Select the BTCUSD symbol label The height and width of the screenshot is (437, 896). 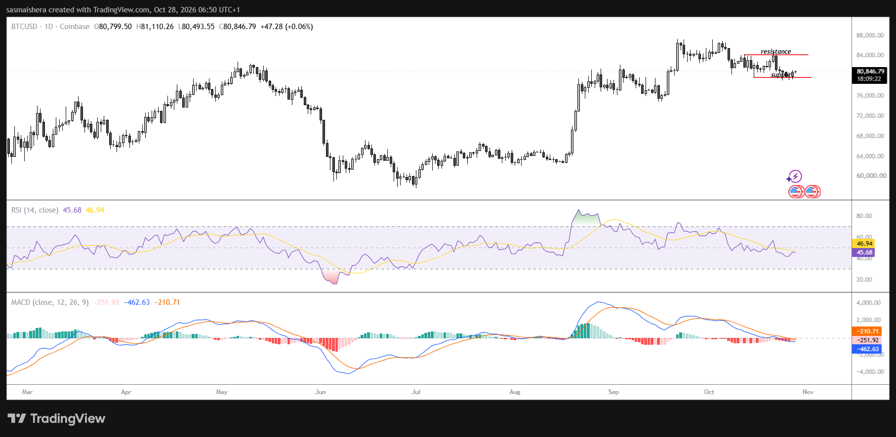[x=24, y=27]
